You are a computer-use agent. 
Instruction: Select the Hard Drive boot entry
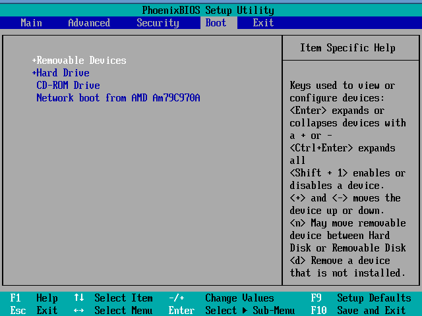point(63,73)
